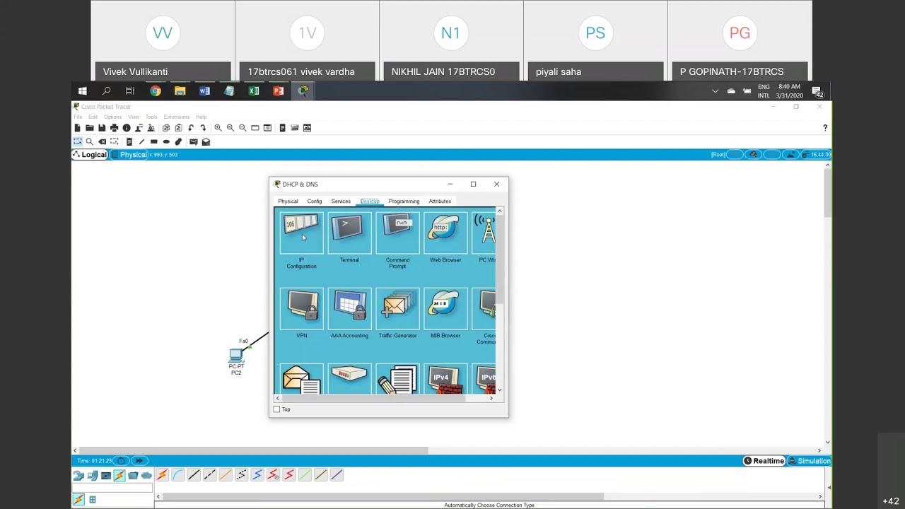
Task: Click the Fast Forward Time button
Action: [x=139, y=461]
